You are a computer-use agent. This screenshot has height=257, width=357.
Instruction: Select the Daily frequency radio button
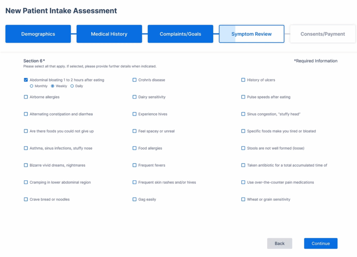72,86
